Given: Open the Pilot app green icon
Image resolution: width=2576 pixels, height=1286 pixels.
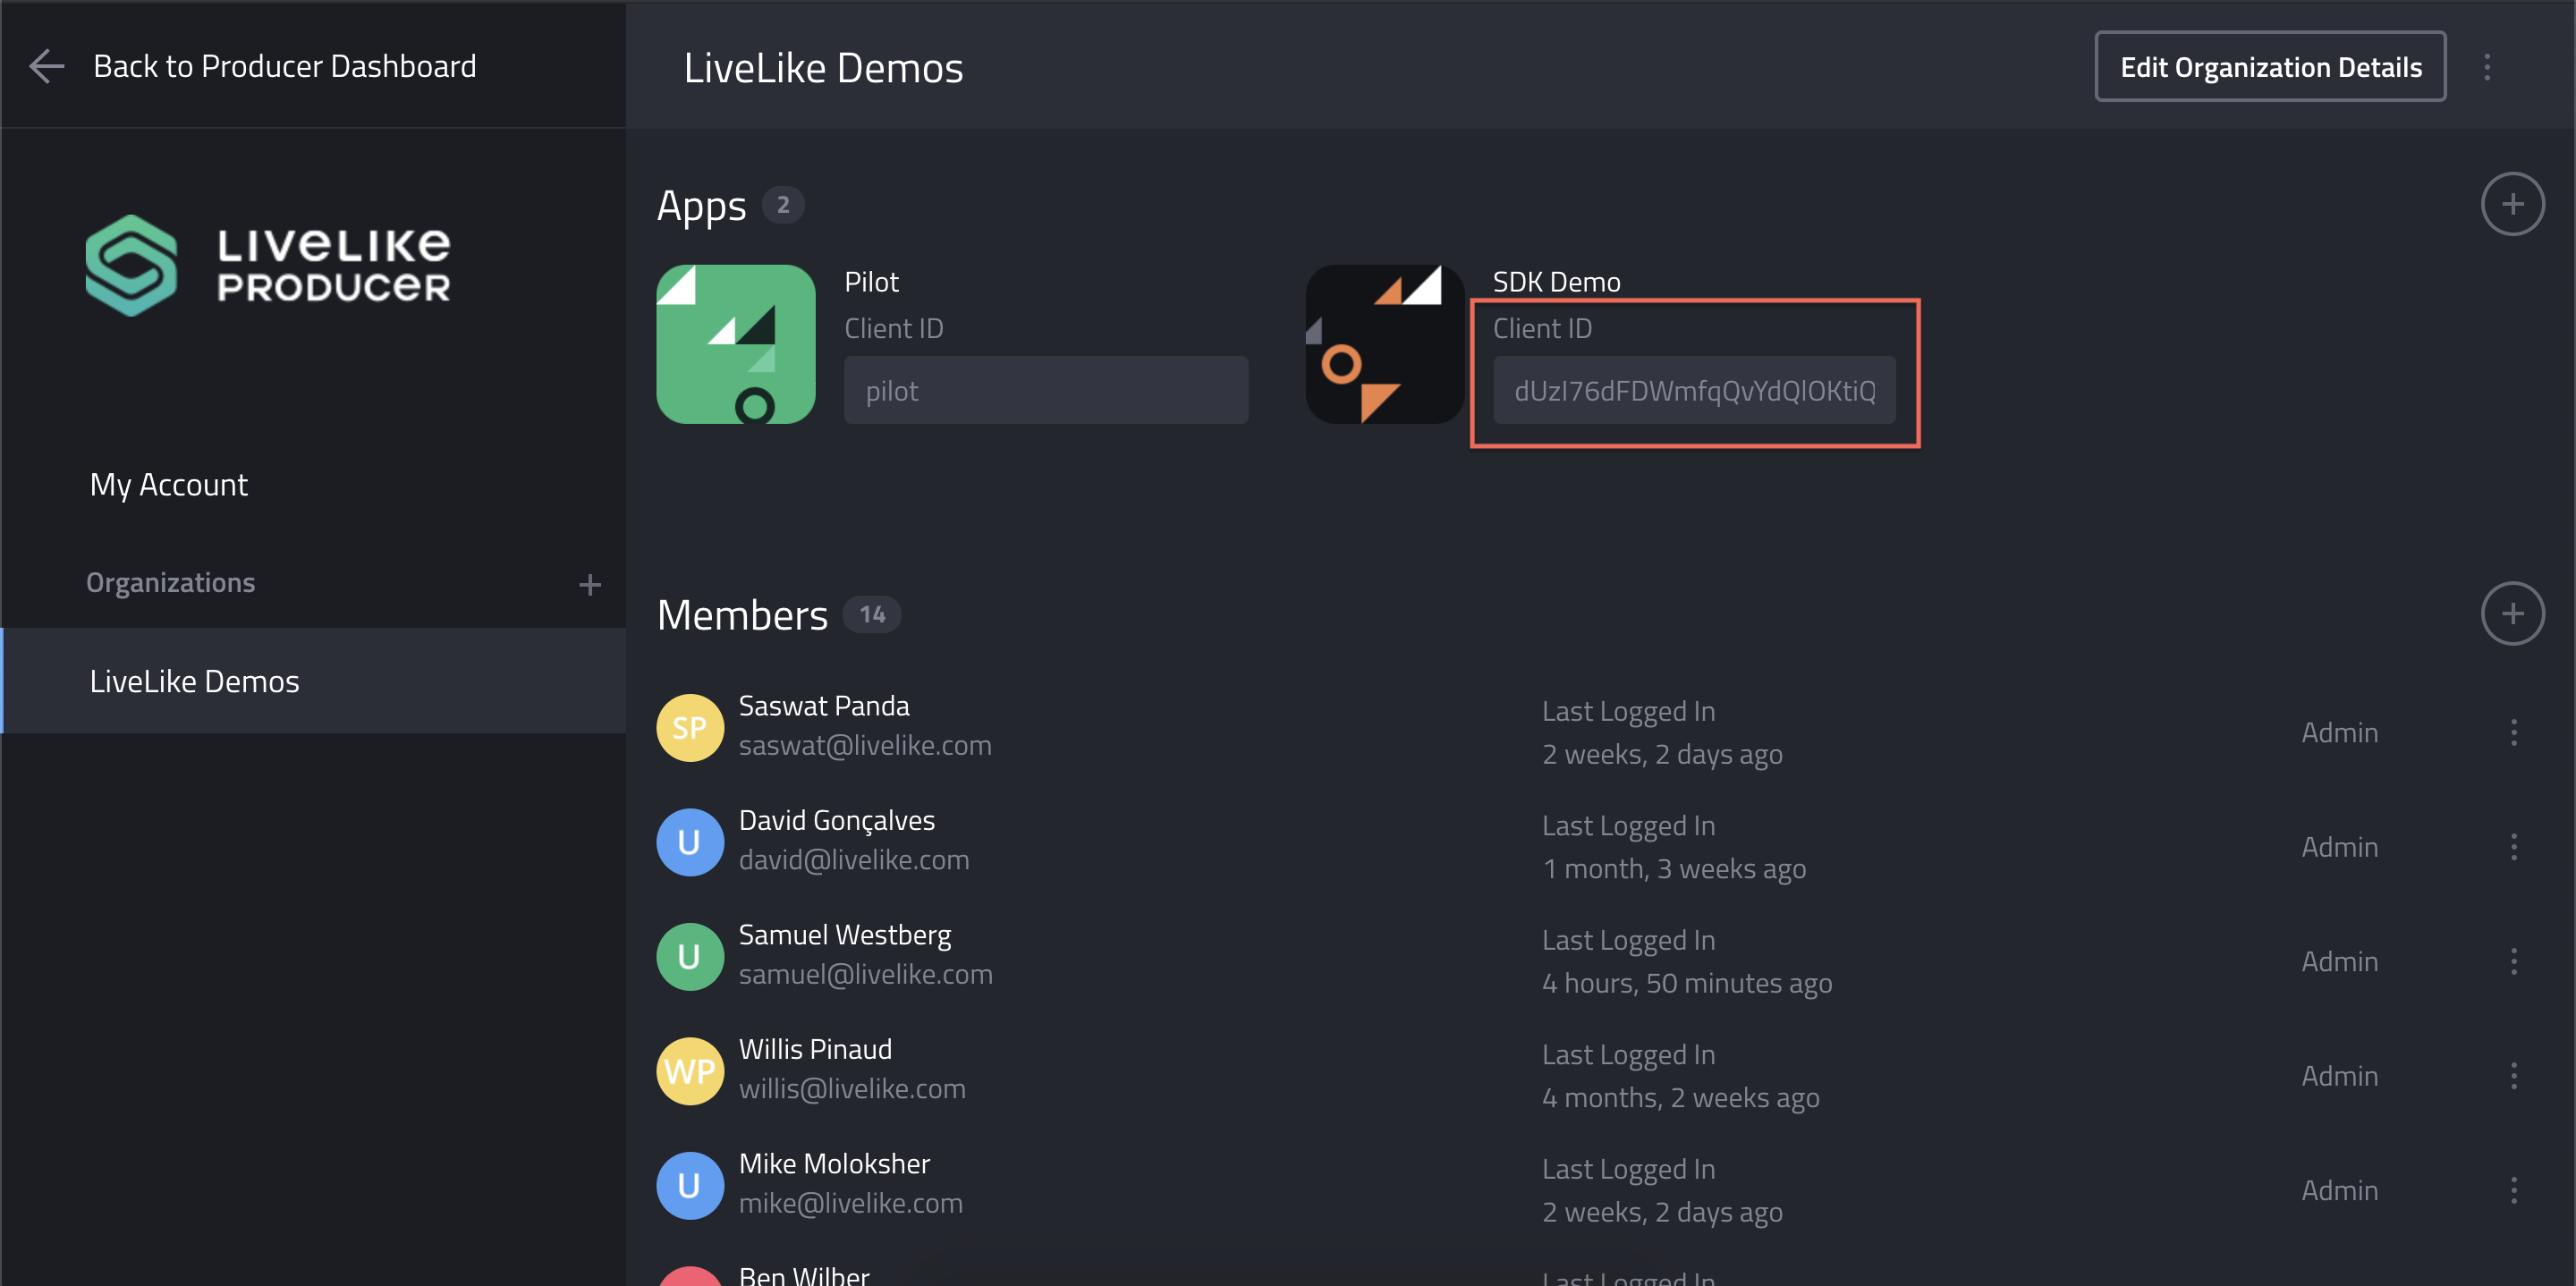Looking at the screenshot, I should pos(735,344).
